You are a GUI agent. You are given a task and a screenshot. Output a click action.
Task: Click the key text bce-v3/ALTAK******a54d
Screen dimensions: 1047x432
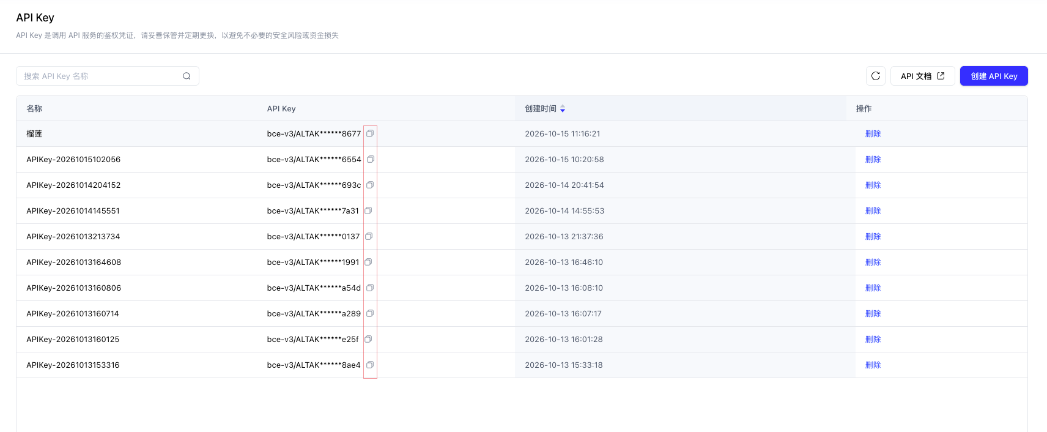click(x=314, y=288)
